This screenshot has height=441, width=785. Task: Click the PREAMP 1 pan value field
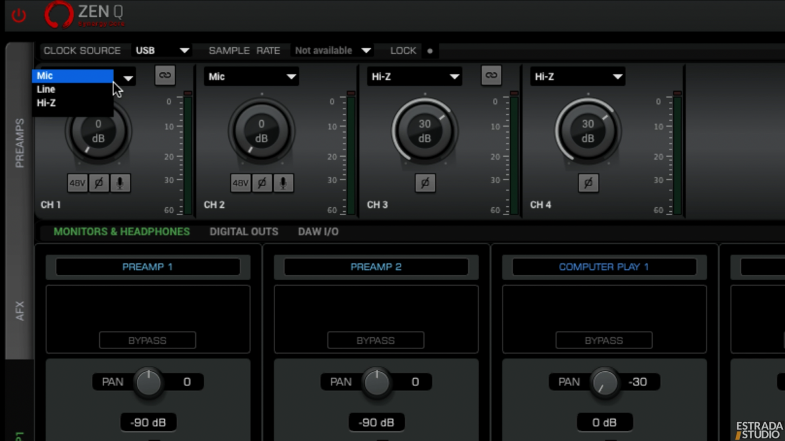(x=187, y=382)
